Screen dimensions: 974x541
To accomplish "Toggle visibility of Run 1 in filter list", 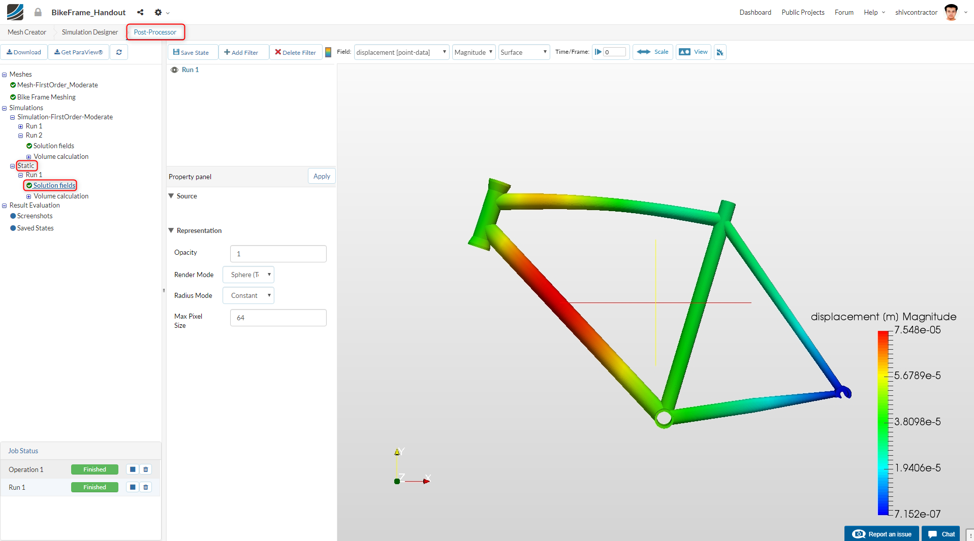I will (175, 70).
